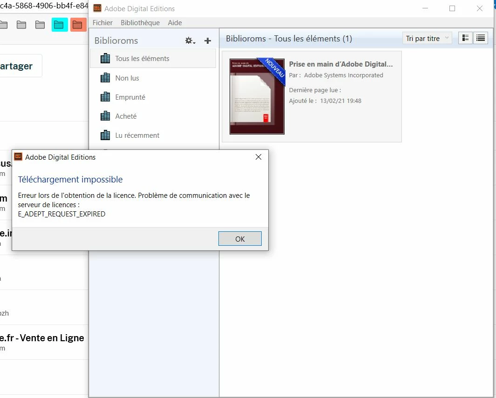
Task: Close the Téléchargement impossible error dialog
Action: coord(258,157)
